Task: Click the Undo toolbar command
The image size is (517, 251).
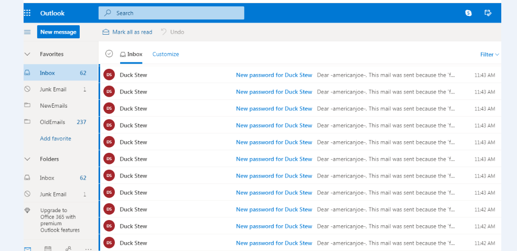Action: pyautogui.click(x=173, y=32)
